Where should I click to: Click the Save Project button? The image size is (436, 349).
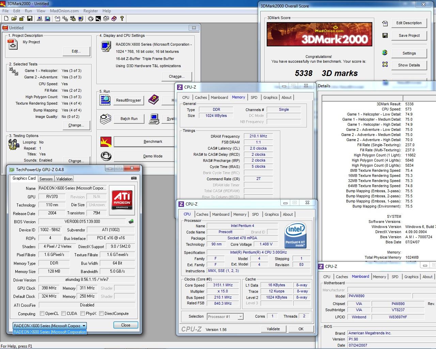(x=409, y=35)
